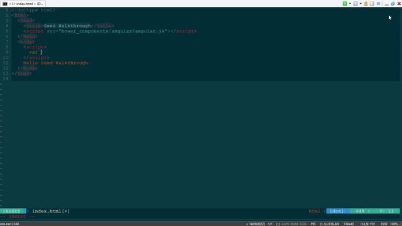Screen dimensions: 402x226
Task: Click the 64% position indicator
Action: pyautogui.click(x=360, y=211)
